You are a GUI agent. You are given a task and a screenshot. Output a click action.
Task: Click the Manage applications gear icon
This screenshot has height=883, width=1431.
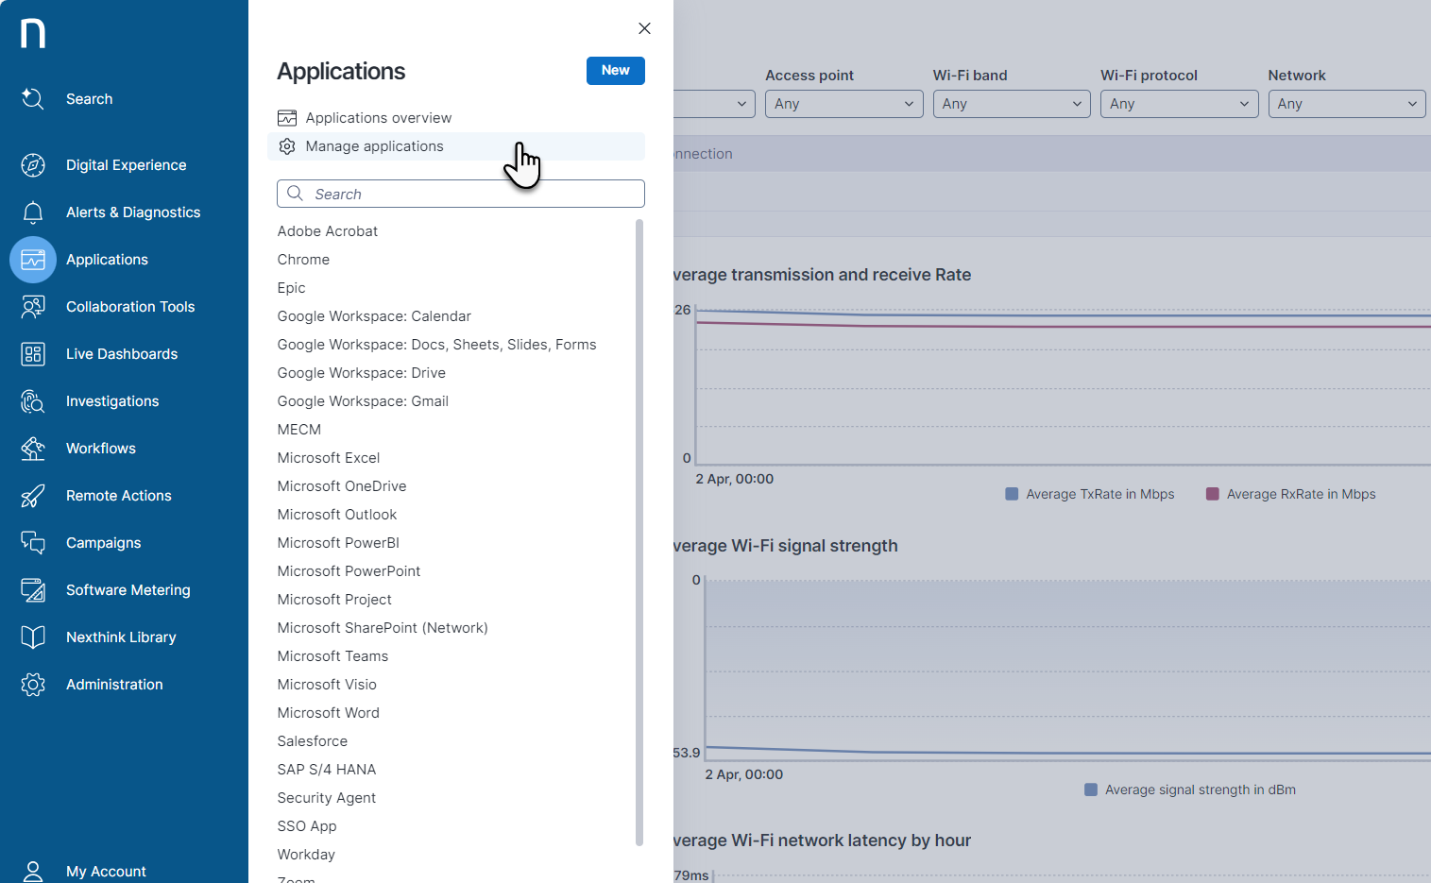pos(287,146)
